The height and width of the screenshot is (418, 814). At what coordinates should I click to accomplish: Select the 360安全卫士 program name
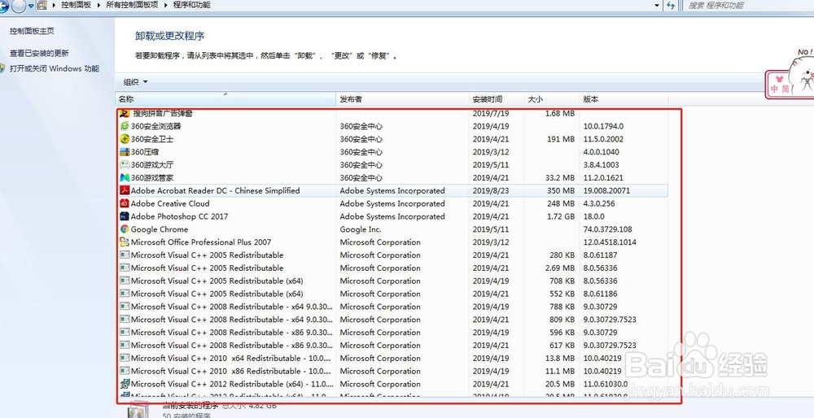coord(152,139)
